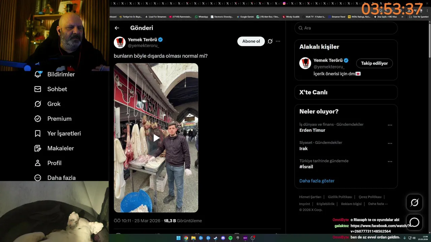Click the Ara search field

point(346,28)
